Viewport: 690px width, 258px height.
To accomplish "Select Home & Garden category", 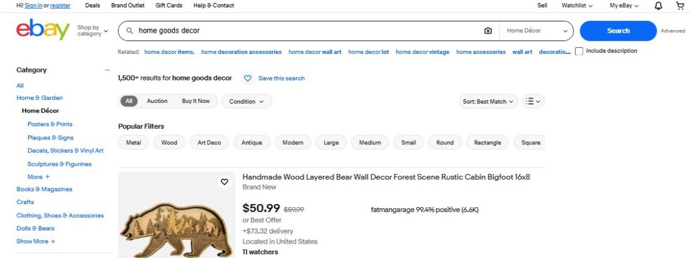I will [x=40, y=98].
